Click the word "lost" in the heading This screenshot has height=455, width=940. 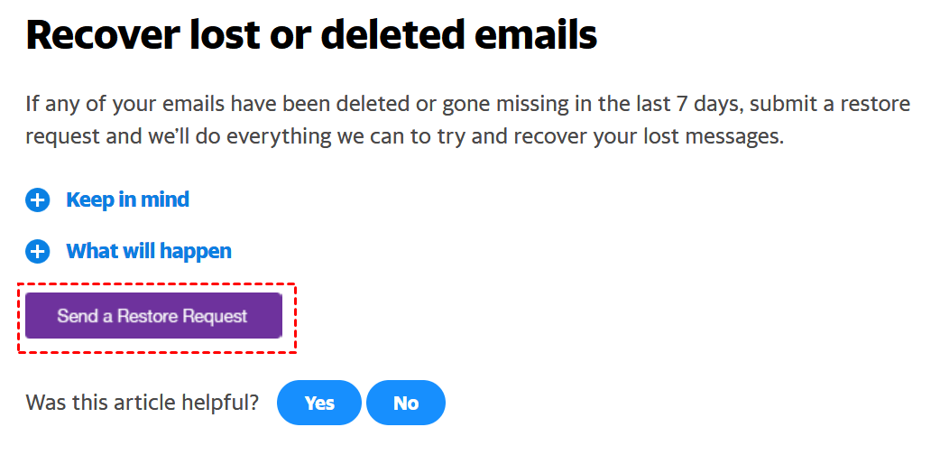coord(230,35)
